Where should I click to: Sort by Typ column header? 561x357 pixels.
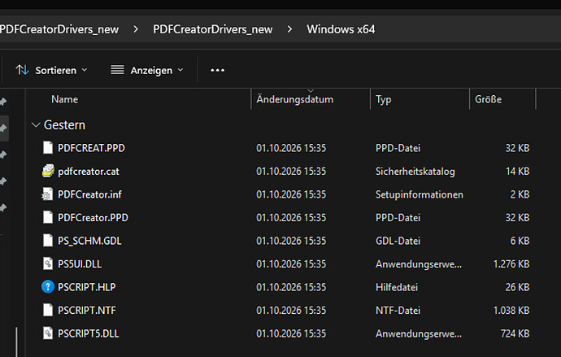pyautogui.click(x=383, y=99)
